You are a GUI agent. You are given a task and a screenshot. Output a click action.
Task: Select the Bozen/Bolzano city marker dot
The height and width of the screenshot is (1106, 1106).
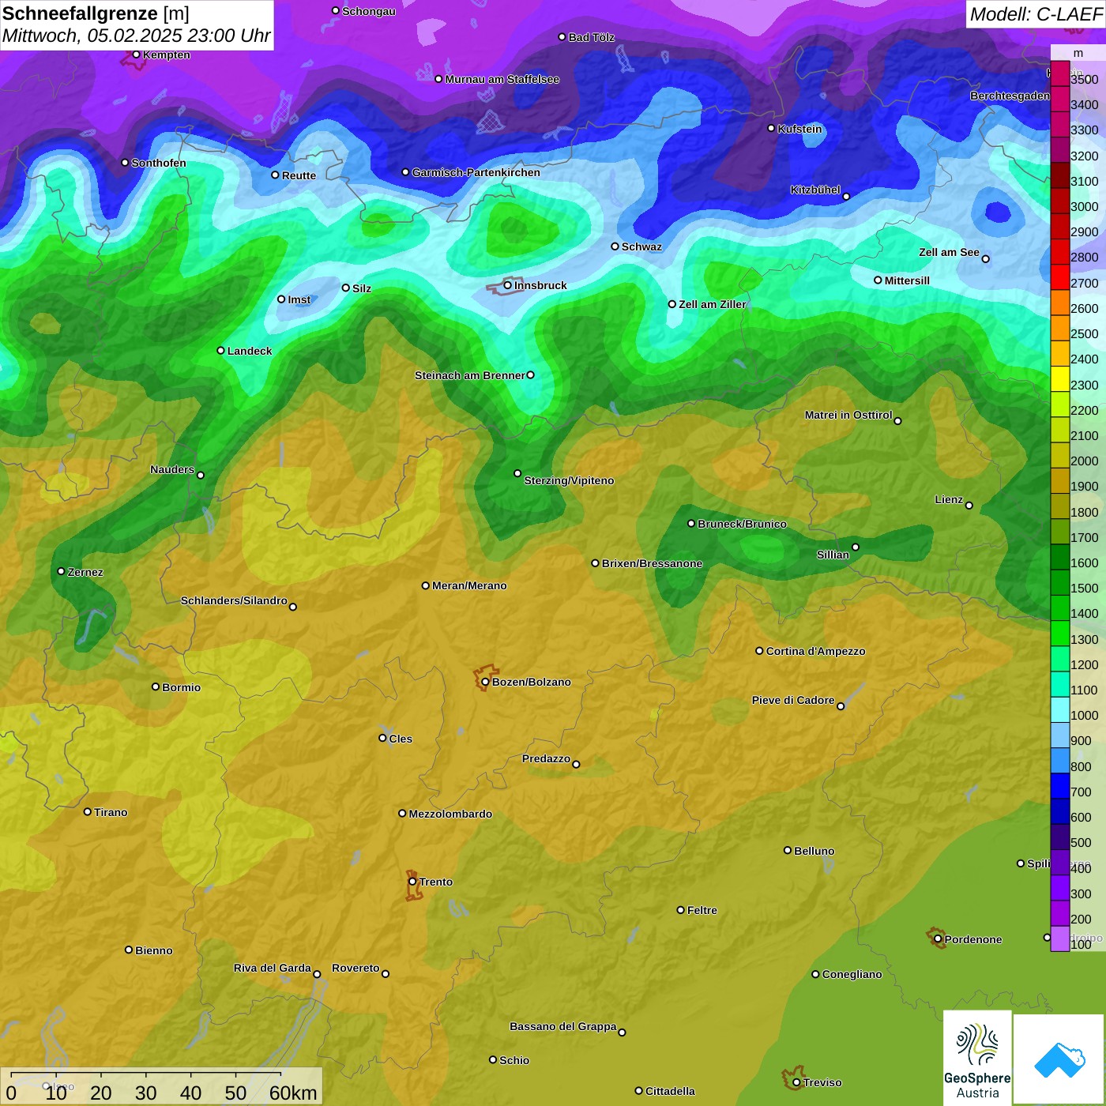click(x=485, y=682)
